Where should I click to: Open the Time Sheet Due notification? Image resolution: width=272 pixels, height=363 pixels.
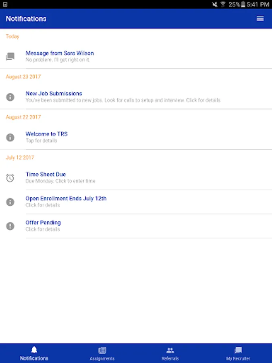[46, 174]
